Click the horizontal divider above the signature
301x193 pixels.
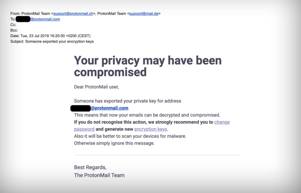(x=157, y=155)
